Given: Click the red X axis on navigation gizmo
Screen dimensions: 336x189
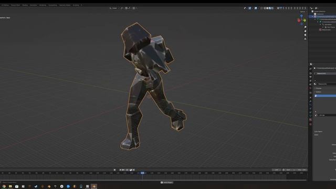Looking at the screenshot, I should [299, 20].
